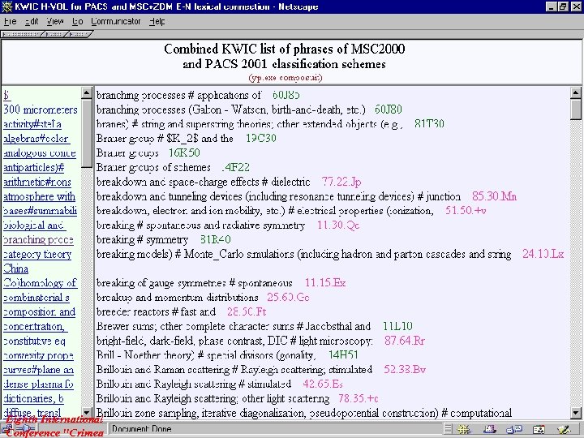The width and height of the screenshot is (584, 438).
Task: Expand the first collapsed toolbar tab
Action: pos(21,34)
